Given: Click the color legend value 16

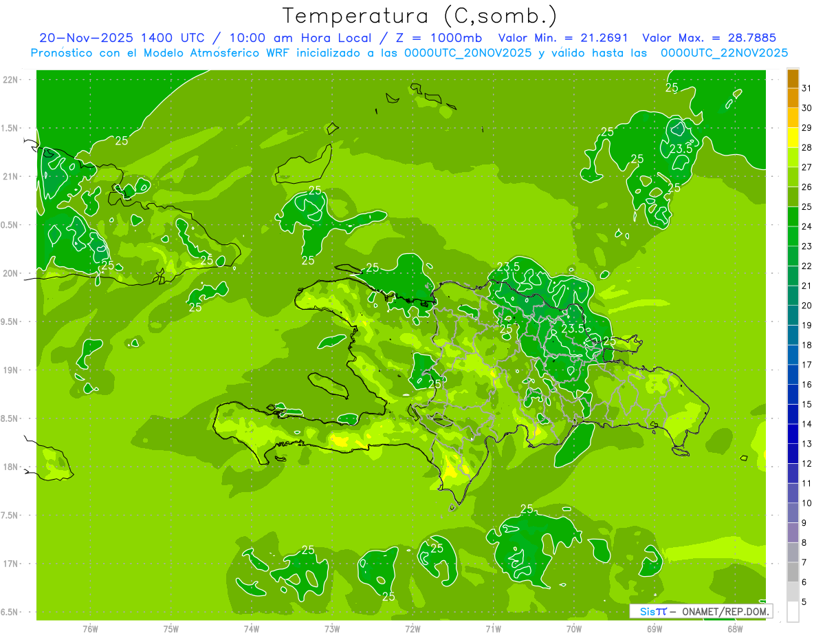Looking at the screenshot, I should pos(807,385).
